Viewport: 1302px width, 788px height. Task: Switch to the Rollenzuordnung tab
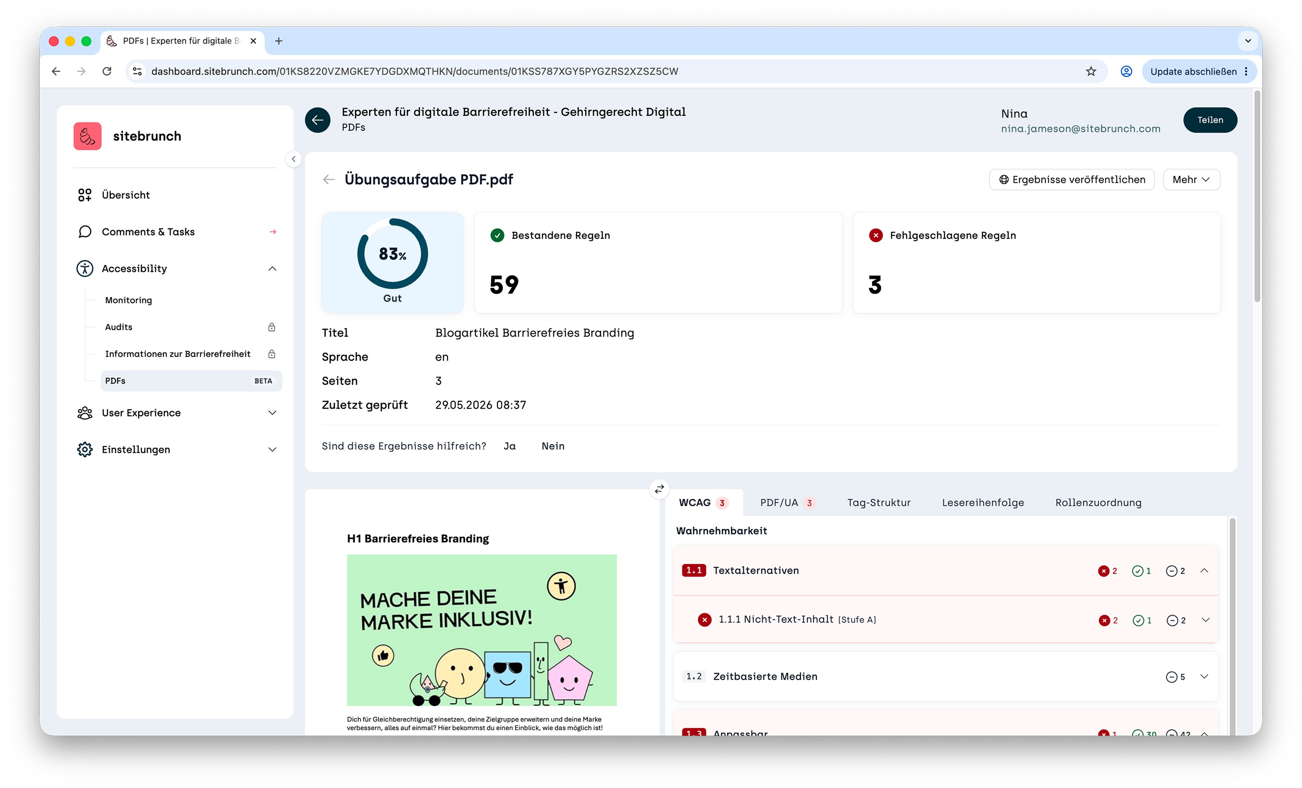(1098, 503)
